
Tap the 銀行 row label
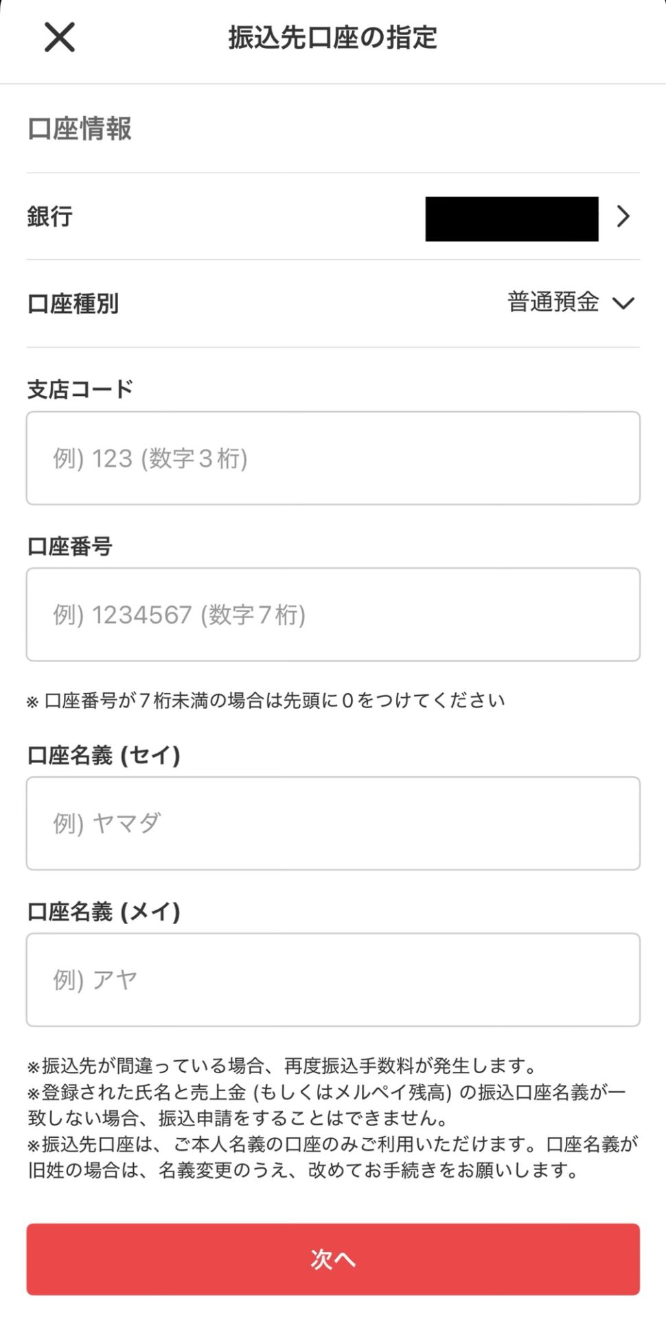click(50, 217)
